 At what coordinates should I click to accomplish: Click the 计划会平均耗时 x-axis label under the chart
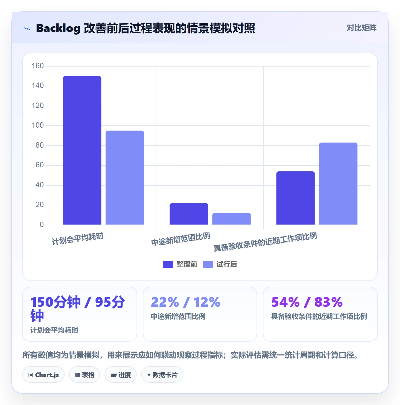[77, 238]
